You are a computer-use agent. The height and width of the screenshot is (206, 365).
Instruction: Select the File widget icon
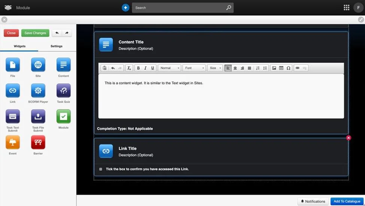coord(12,65)
